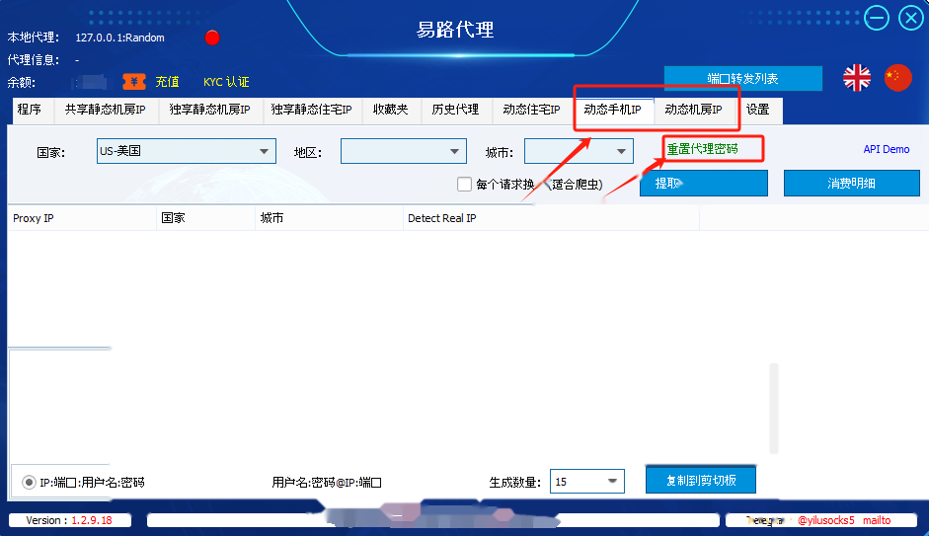Click the 国家 column header in the table
This screenshot has width=929, height=536.
click(x=206, y=218)
